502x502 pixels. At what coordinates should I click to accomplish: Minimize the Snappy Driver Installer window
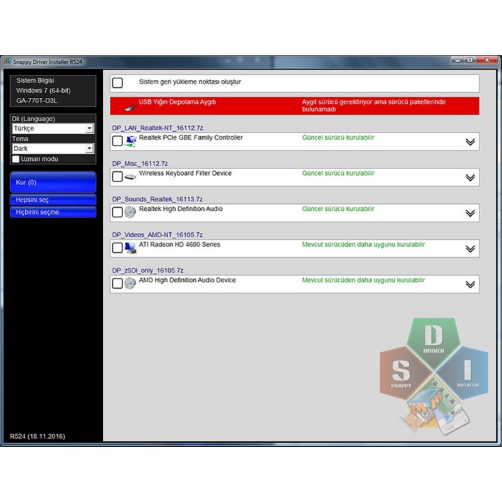(x=458, y=60)
